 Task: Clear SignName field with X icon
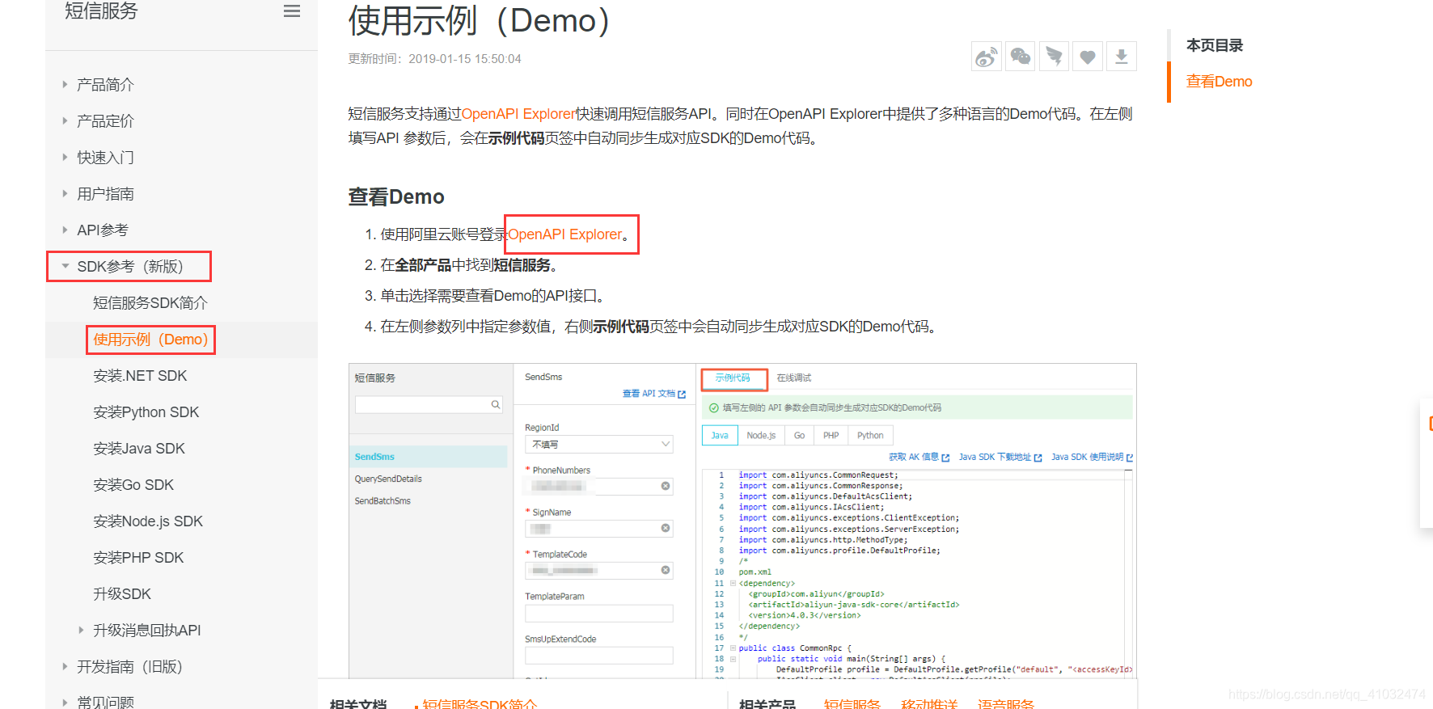(x=666, y=528)
